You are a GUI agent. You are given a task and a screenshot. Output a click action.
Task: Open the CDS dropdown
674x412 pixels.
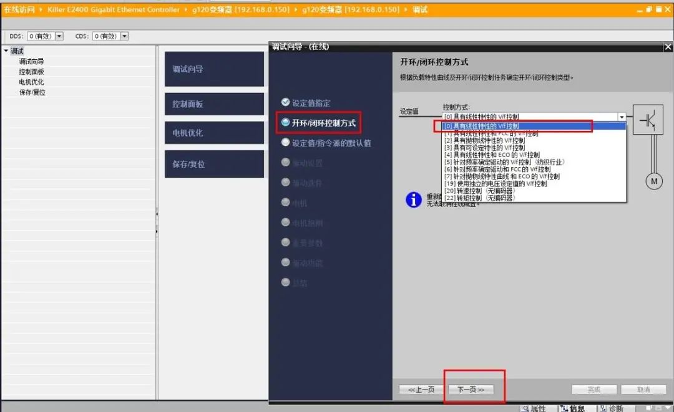click(x=124, y=37)
